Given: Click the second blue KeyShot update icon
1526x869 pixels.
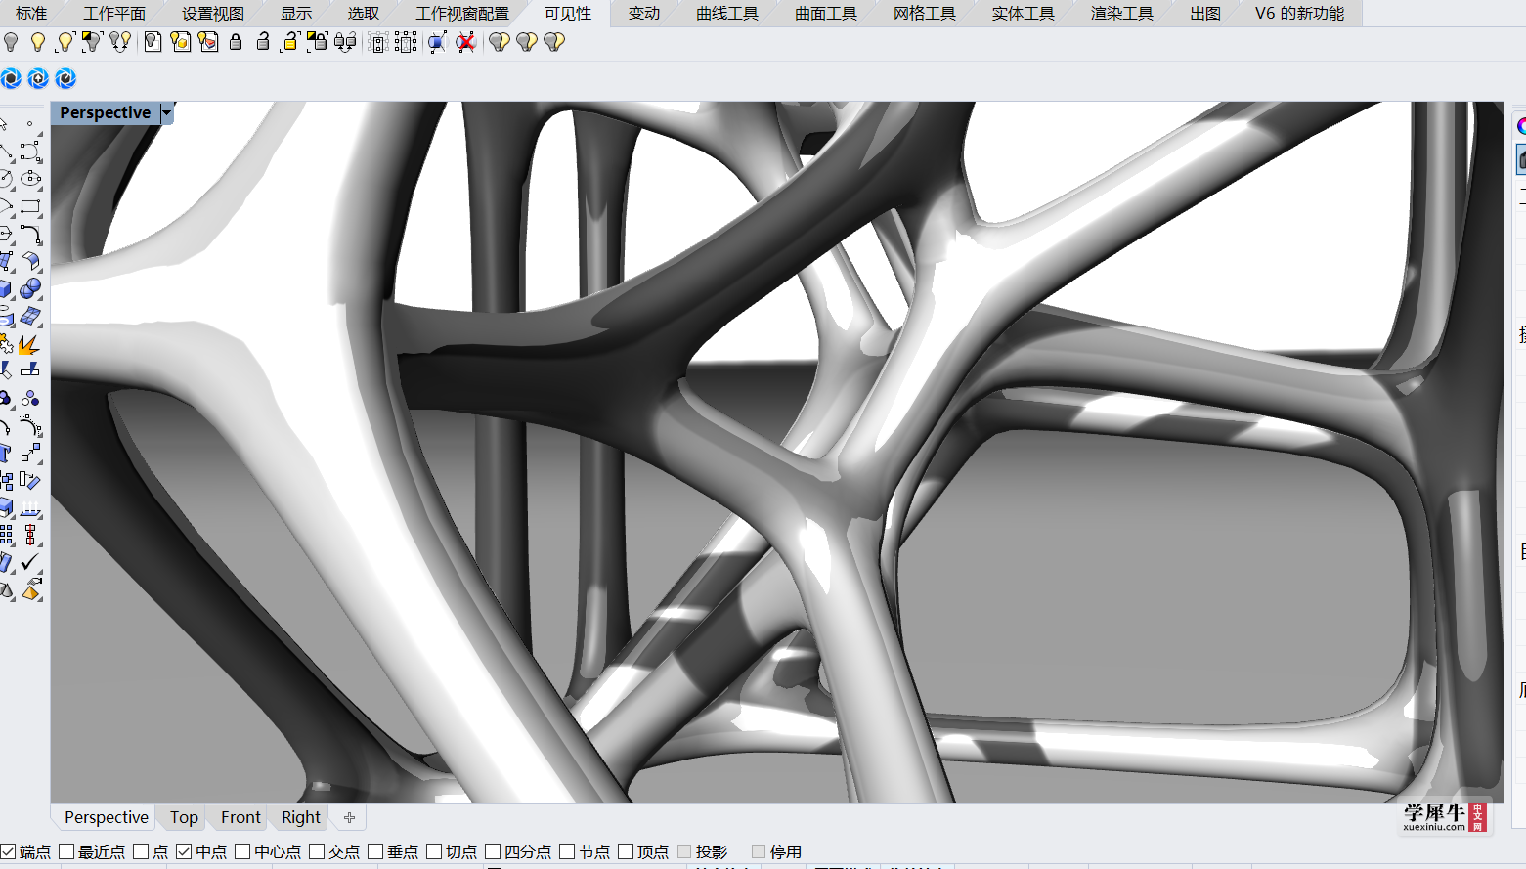Looking at the screenshot, I should click(38, 78).
